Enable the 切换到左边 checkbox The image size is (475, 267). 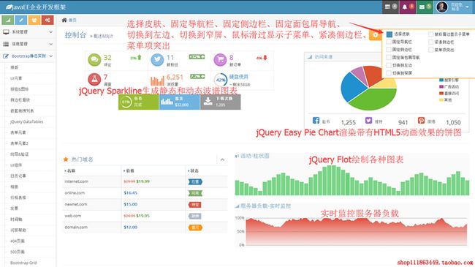389,65
